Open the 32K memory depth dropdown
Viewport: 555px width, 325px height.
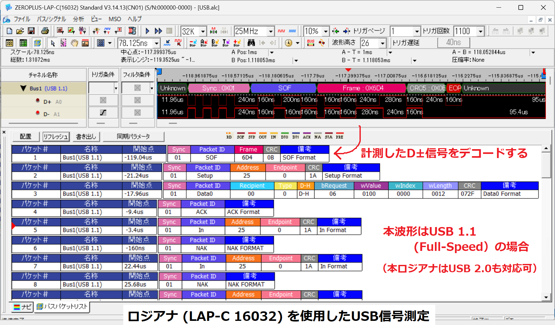coord(203,31)
